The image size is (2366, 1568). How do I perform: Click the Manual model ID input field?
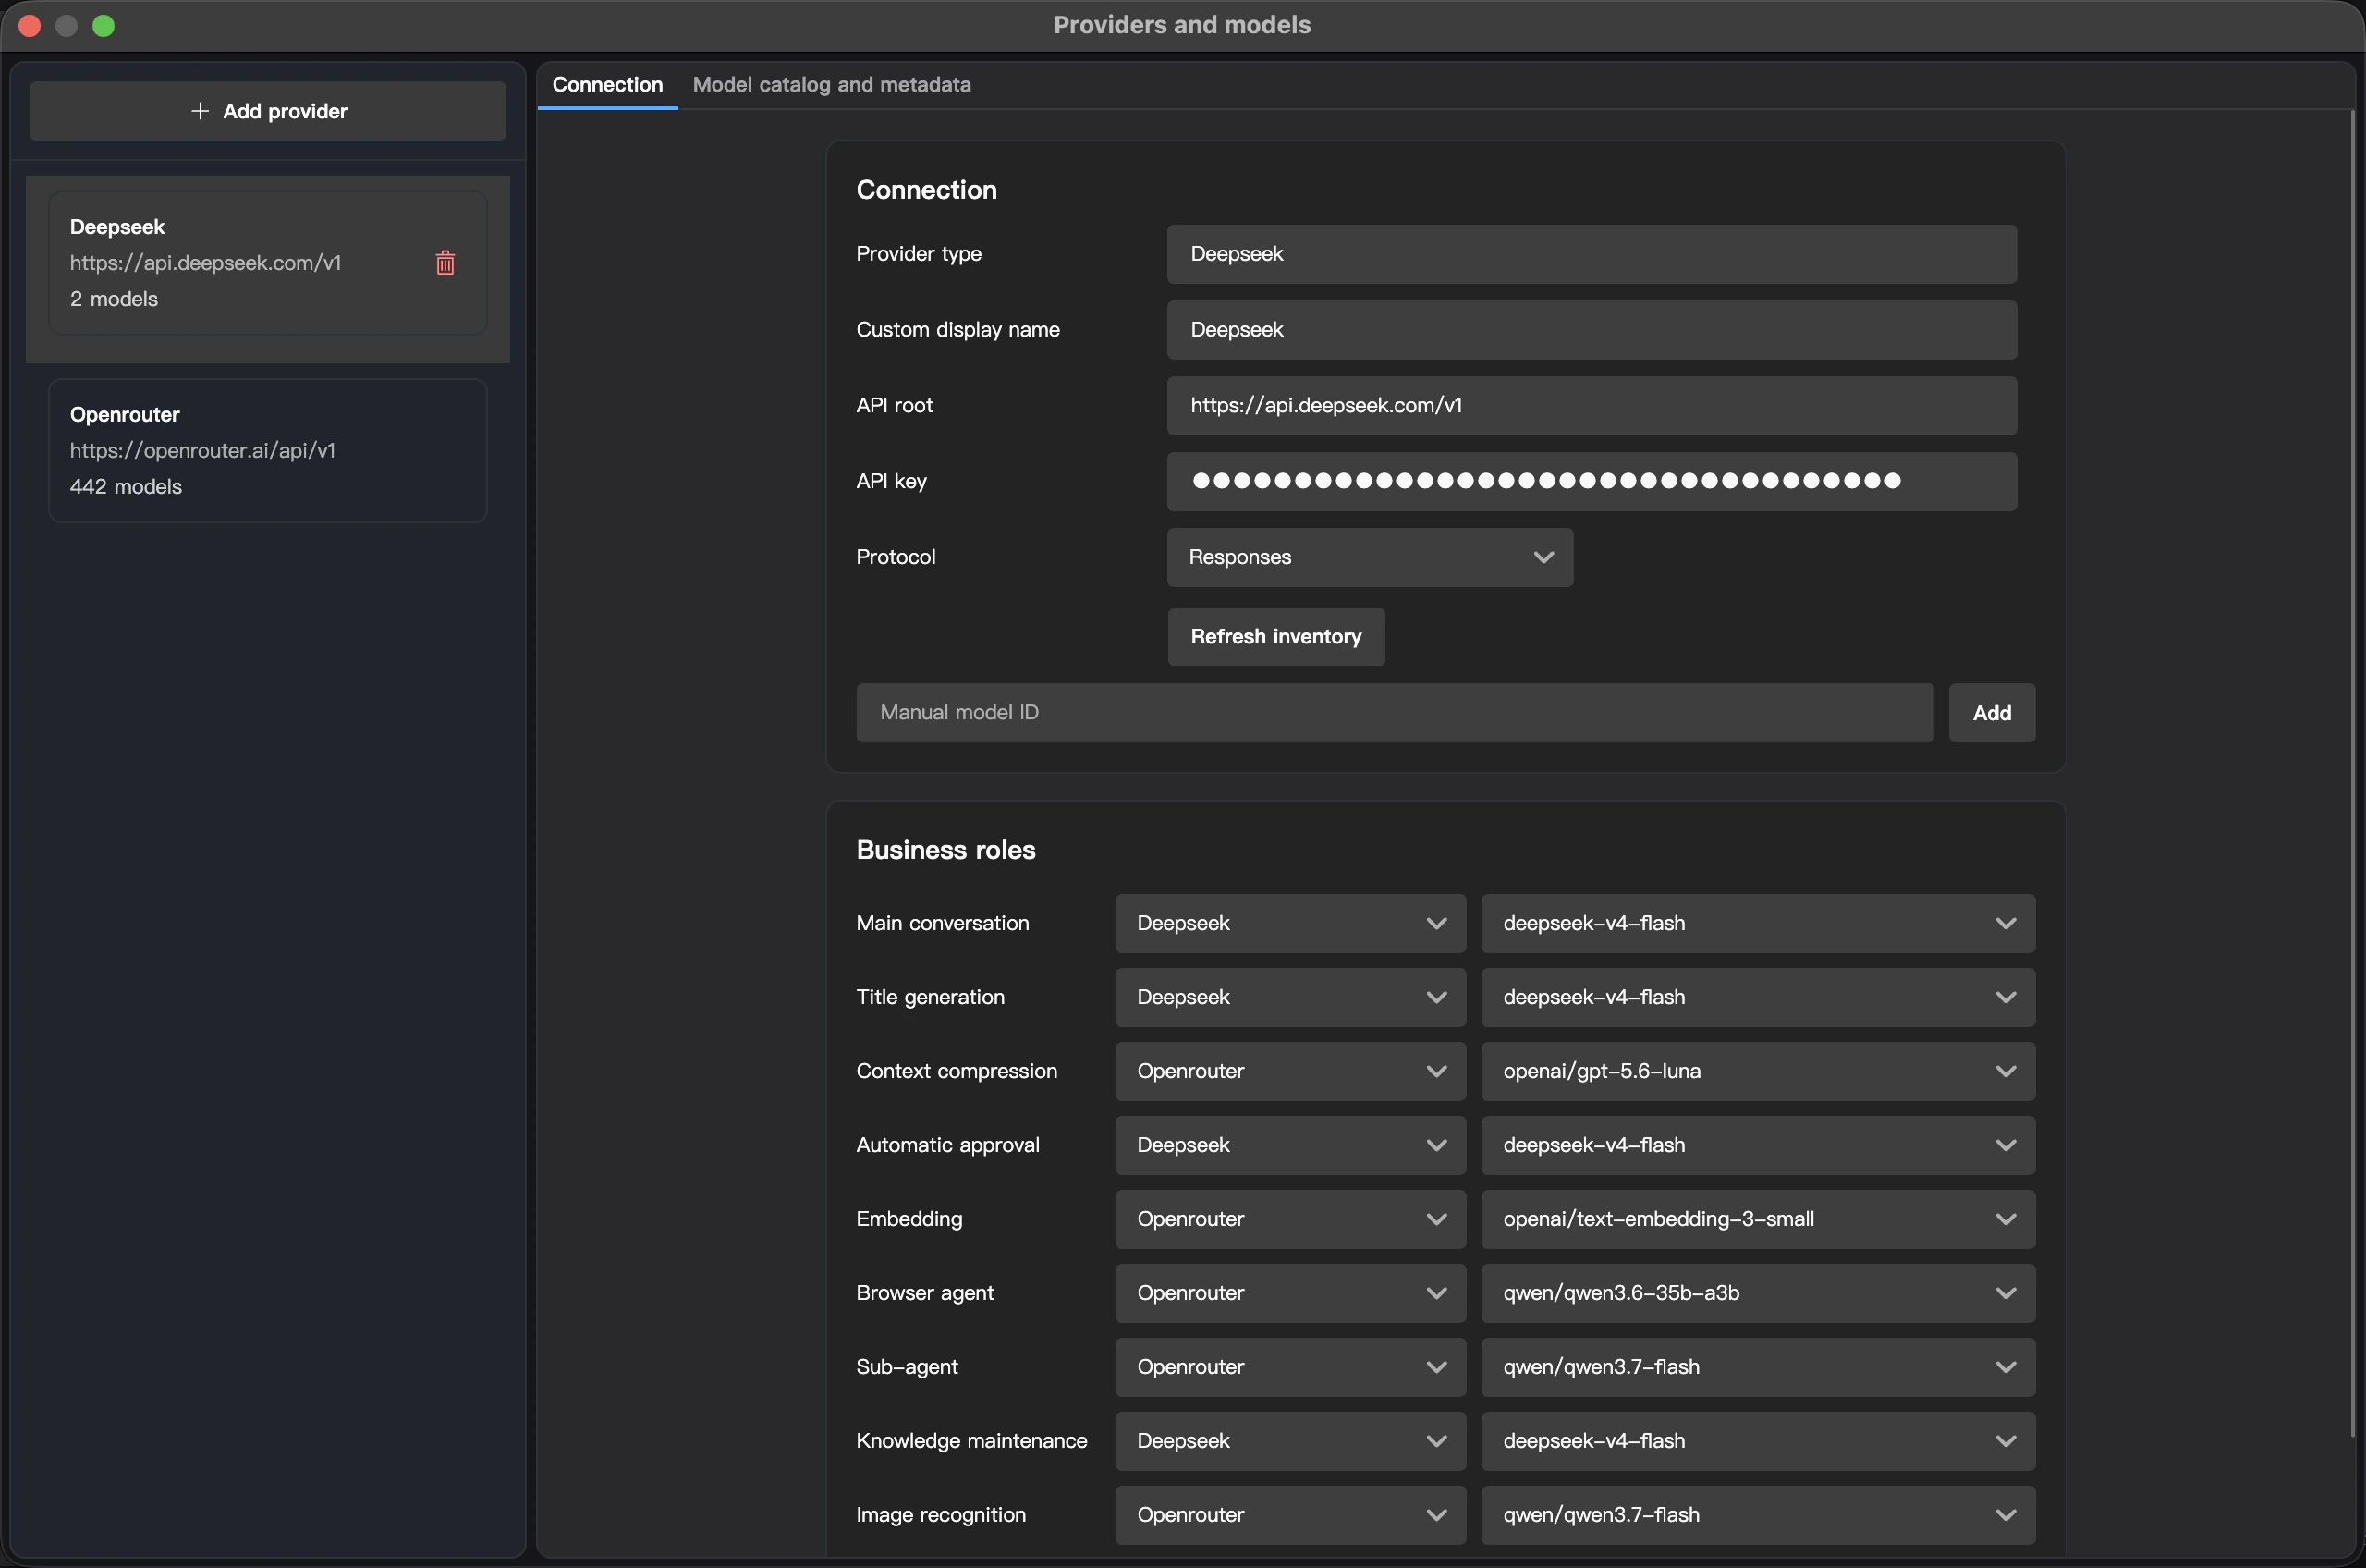[x=1395, y=712]
